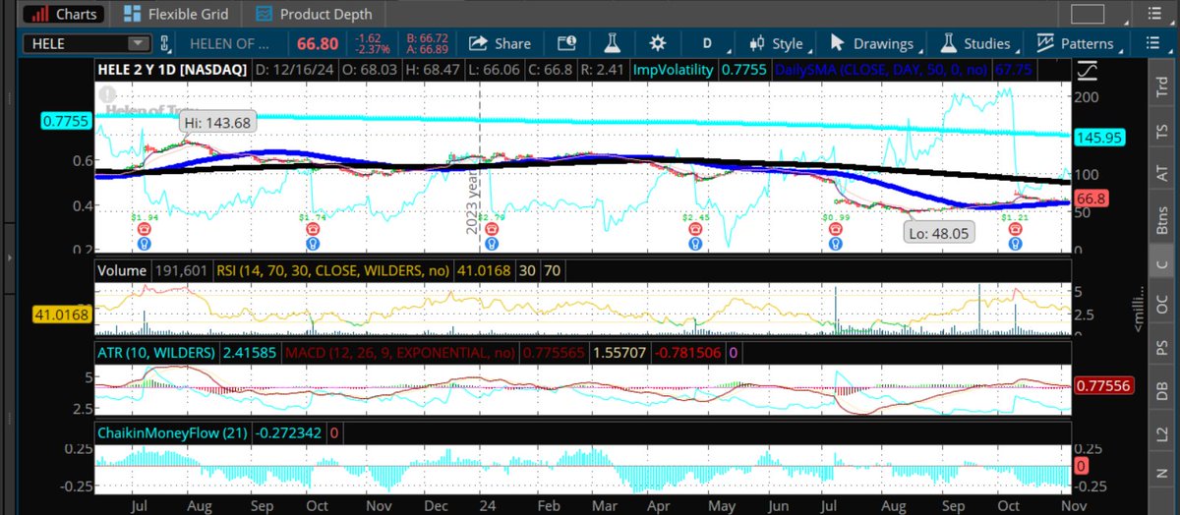Toggle the OC sidebar panel
Screen dimensions: 1180x515
(x=1161, y=306)
